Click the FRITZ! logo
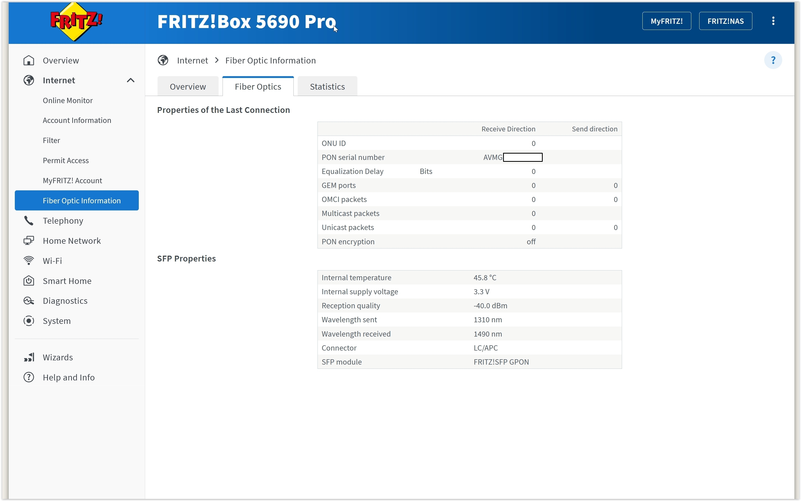The height and width of the screenshot is (501, 801). point(76,21)
